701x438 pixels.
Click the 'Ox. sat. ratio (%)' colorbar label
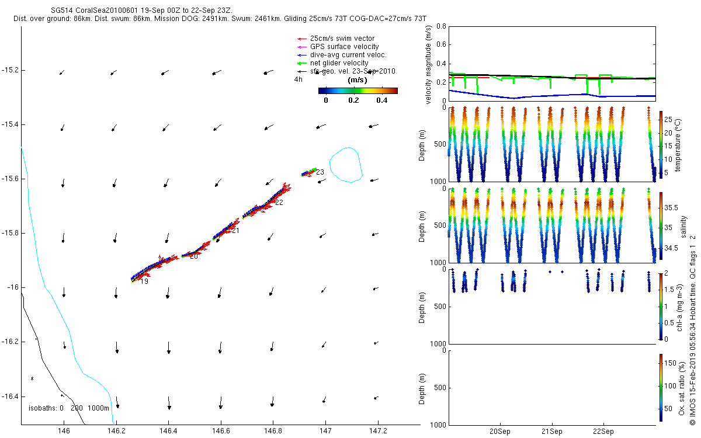pos(682,388)
